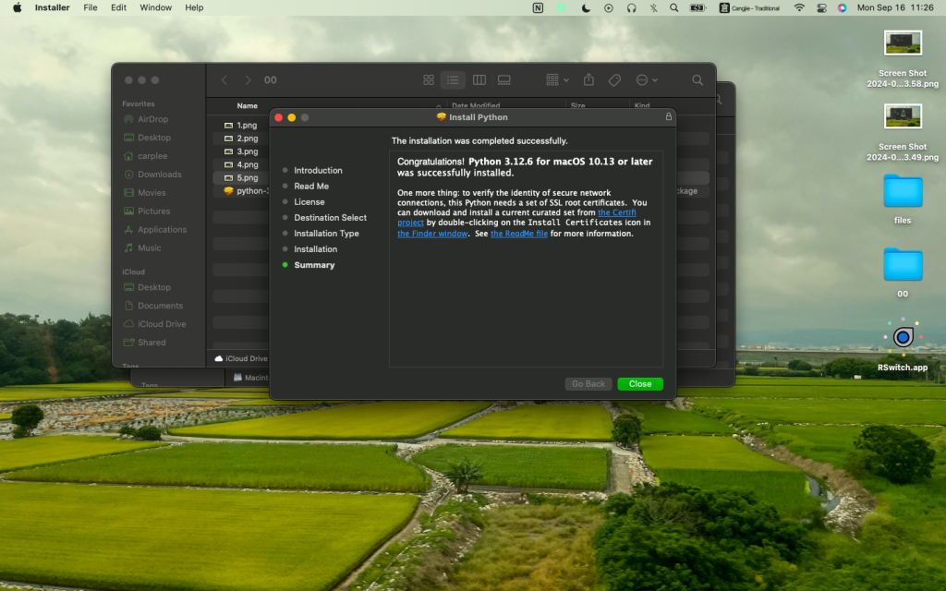The height and width of the screenshot is (591, 946).
Task: Click the Notion icon in the menu bar
Action: (x=538, y=7)
